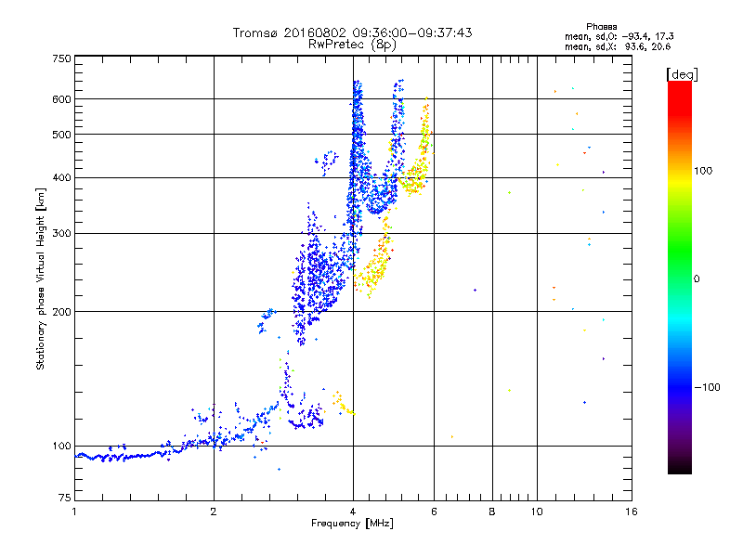Click the 'Stationary phase Virtual Height [km]' axis title
The image size is (743, 557).
[41, 279]
